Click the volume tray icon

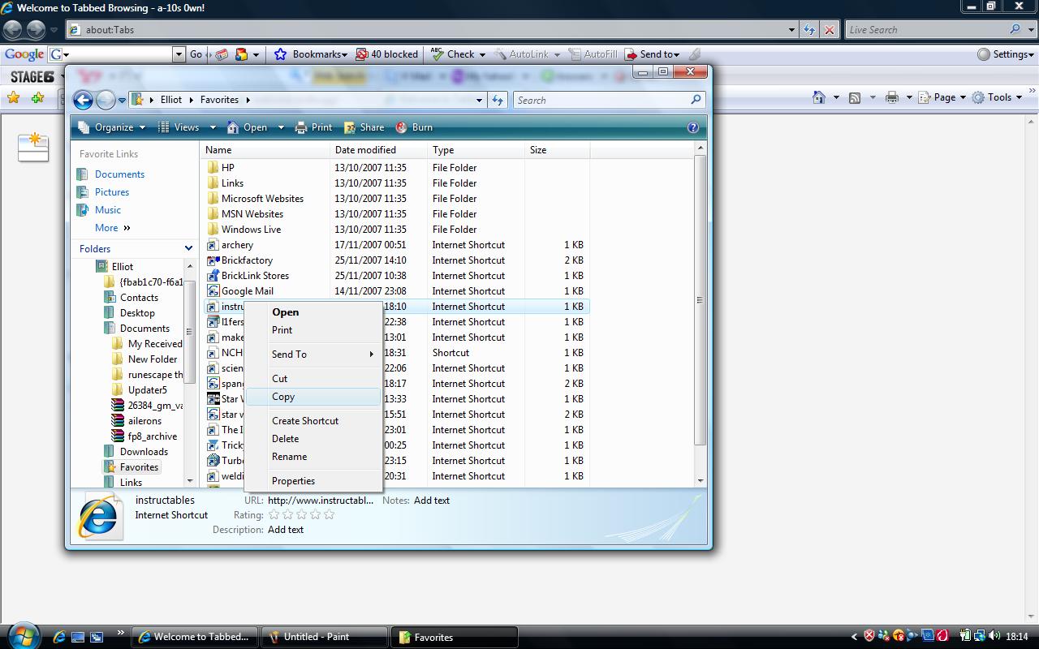click(x=994, y=636)
